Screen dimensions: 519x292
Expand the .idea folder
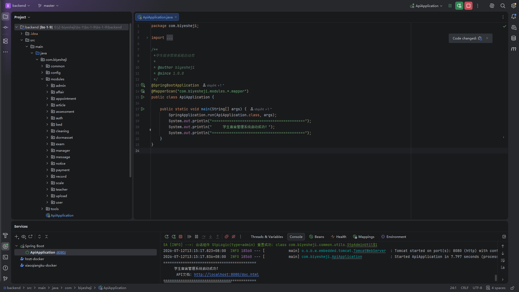tap(22, 34)
